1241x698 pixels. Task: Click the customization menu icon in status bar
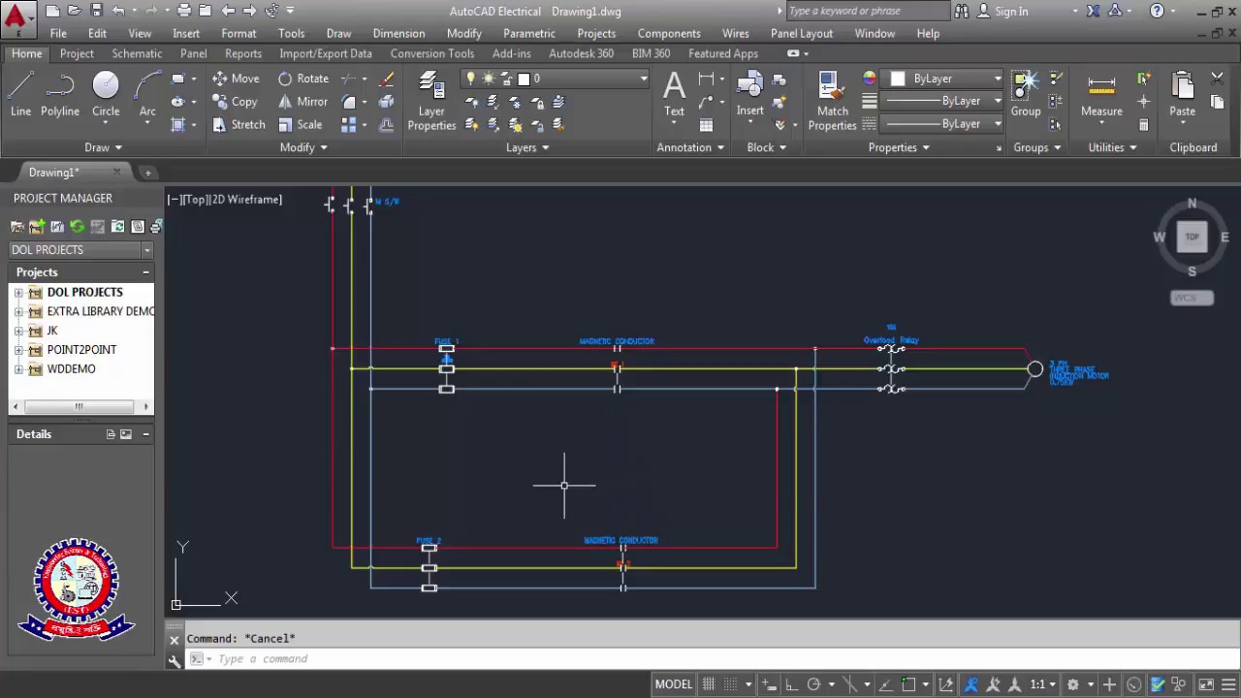[x=1227, y=684]
